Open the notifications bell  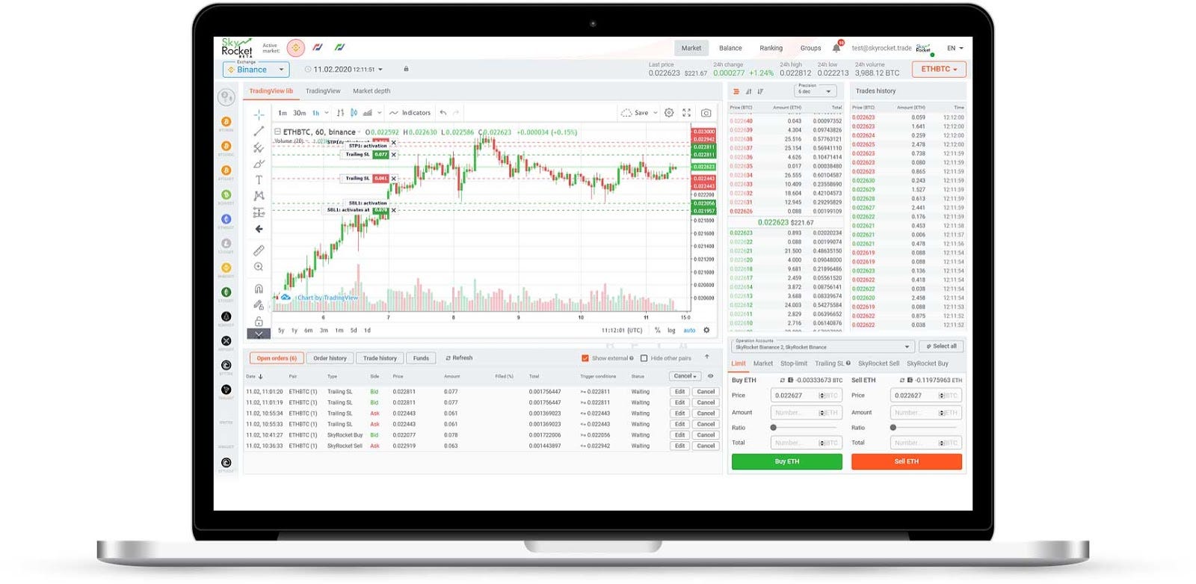pos(836,48)
